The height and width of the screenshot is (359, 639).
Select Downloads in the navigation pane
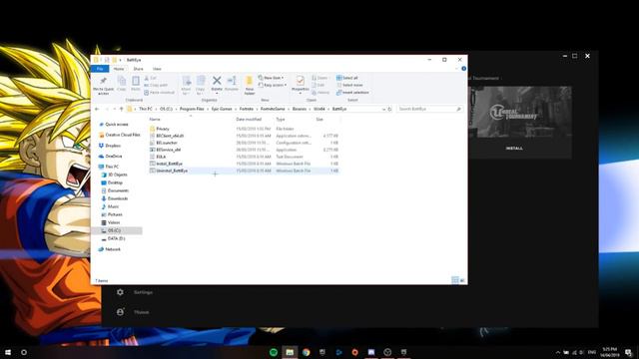pyautogui.click(x=118, y=198)
